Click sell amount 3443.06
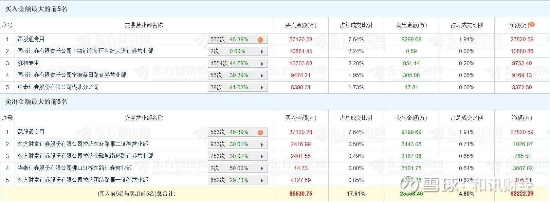Screen dimensions: 550x202 point(411,144)
